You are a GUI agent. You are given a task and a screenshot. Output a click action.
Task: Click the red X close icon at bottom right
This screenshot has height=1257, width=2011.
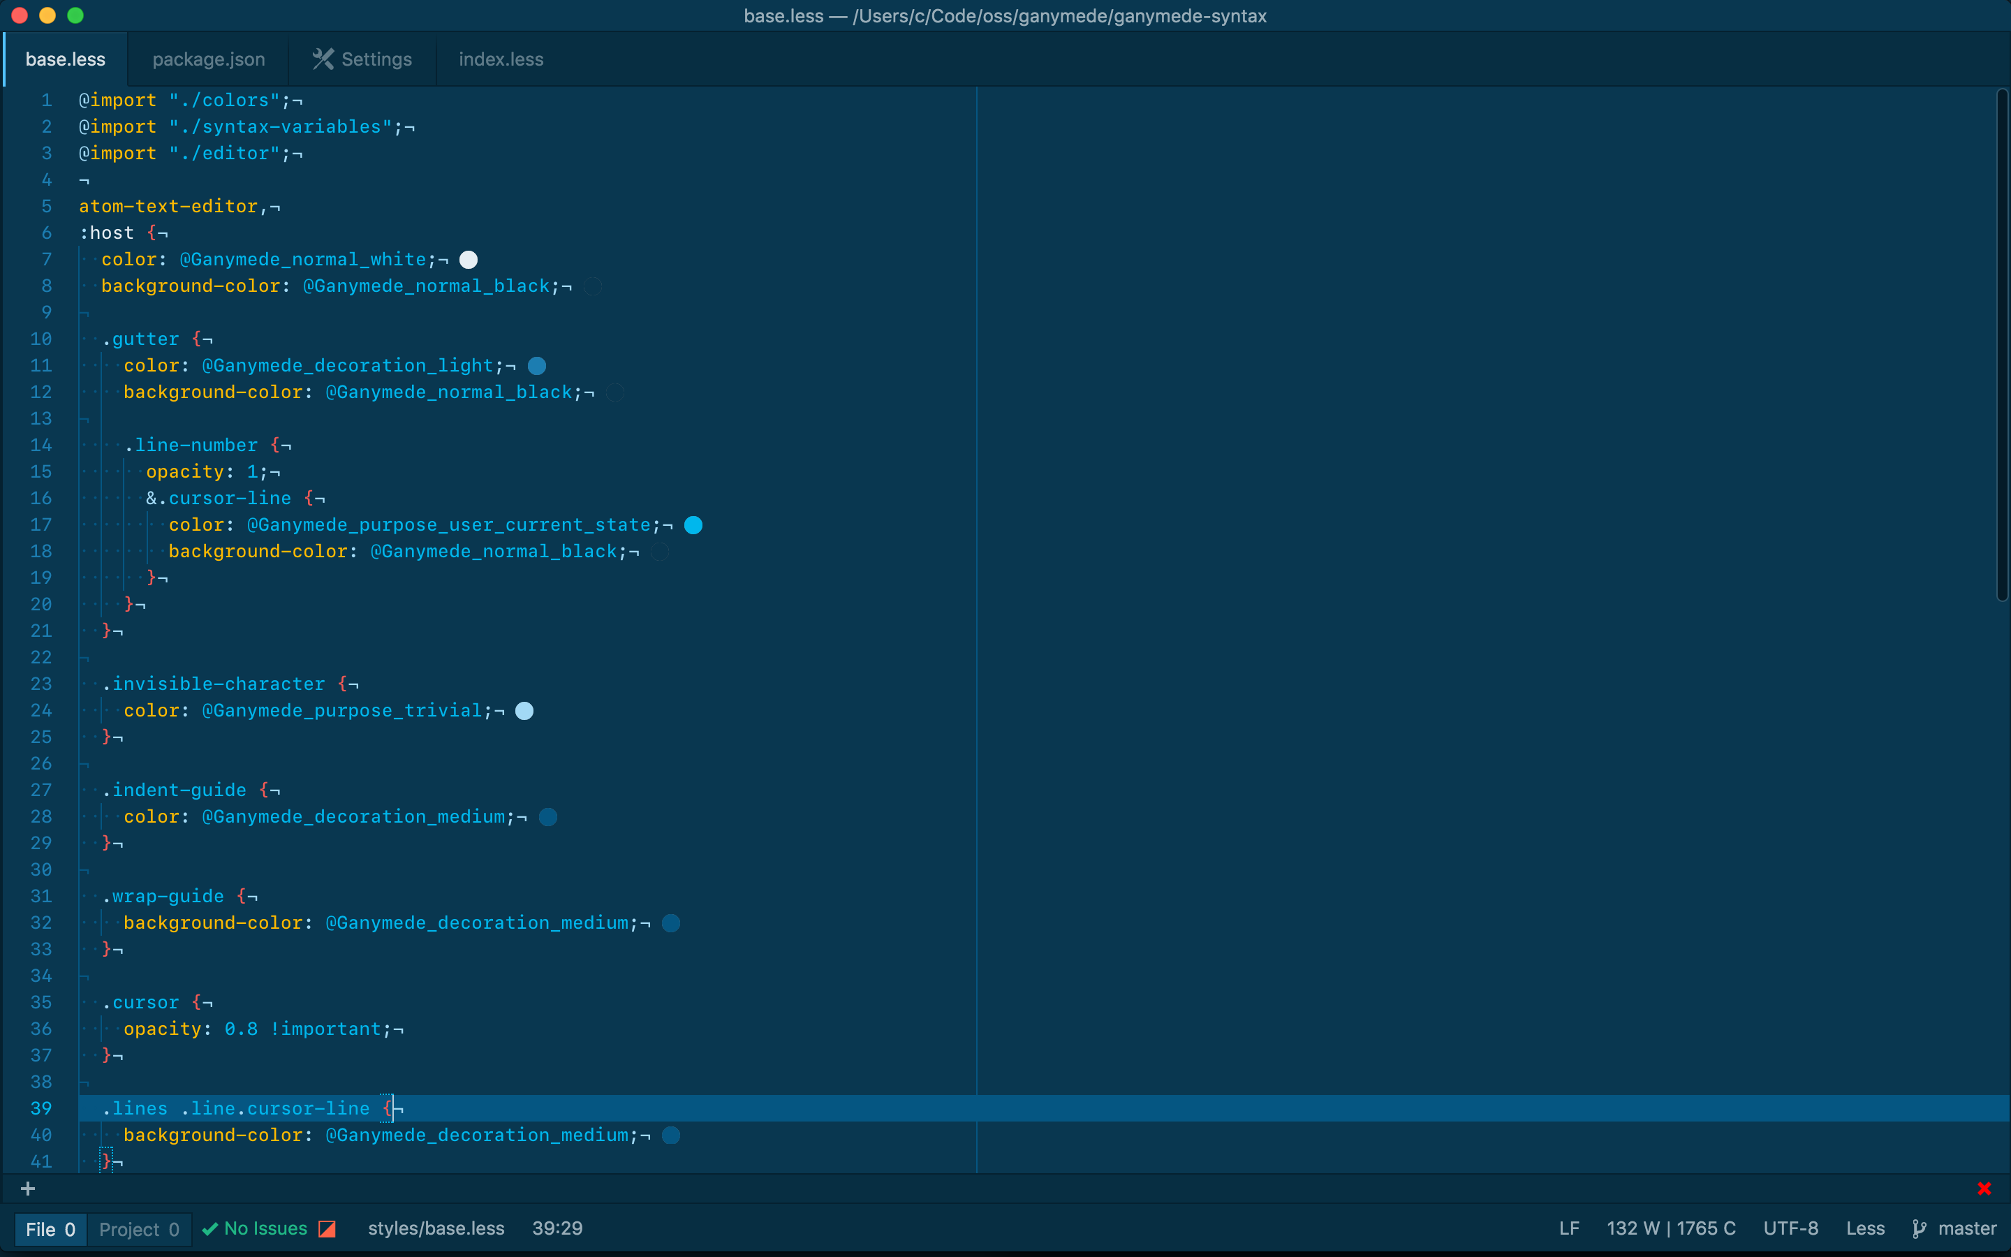1984,1189
